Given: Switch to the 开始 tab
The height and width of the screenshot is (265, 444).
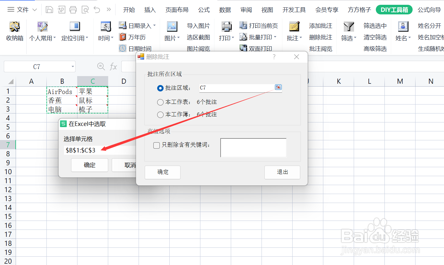Looking at the screenshot, I should click(129, 10).
